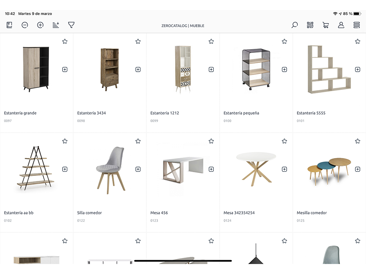
Task: Open the Mesa 342354254 round table image
Action: coord(256,169)
